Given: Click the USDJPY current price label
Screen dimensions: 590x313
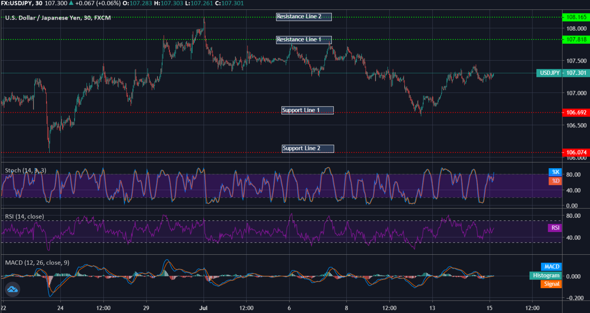Looking at the screenshot, I should (550, 73).
